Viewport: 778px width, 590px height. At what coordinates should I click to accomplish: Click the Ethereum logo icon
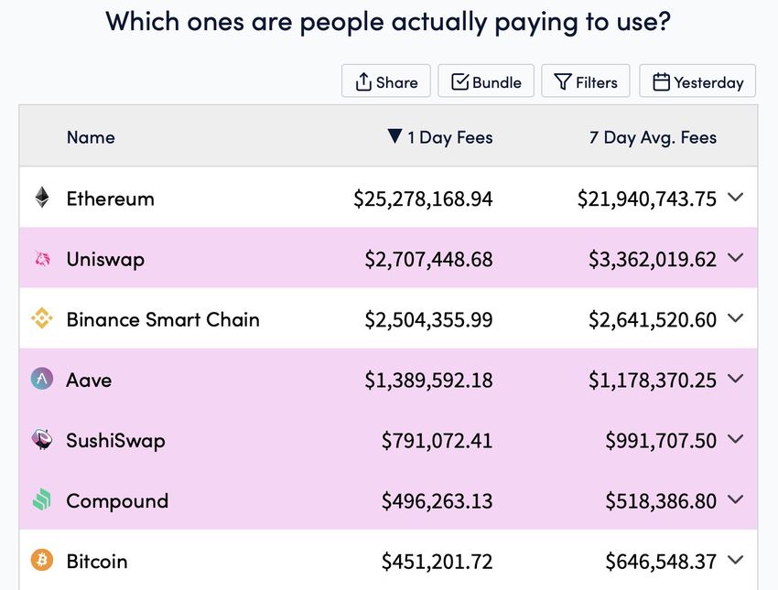[x=42, y=198]
